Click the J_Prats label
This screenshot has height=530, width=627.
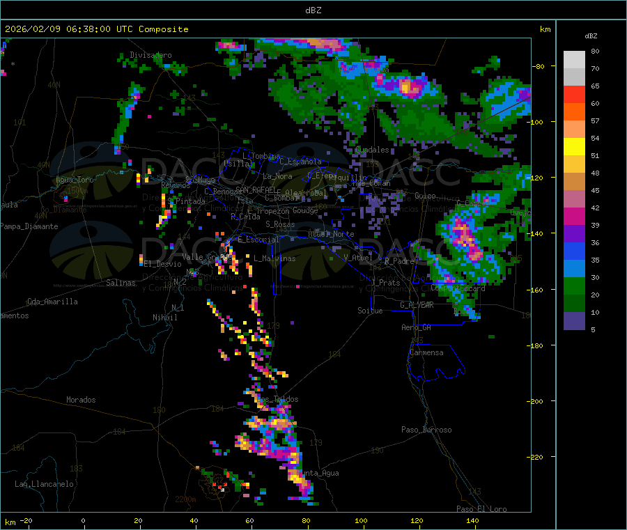385,283
